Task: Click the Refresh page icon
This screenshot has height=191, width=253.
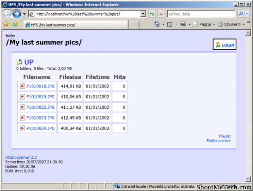Action: click(152, 14)
